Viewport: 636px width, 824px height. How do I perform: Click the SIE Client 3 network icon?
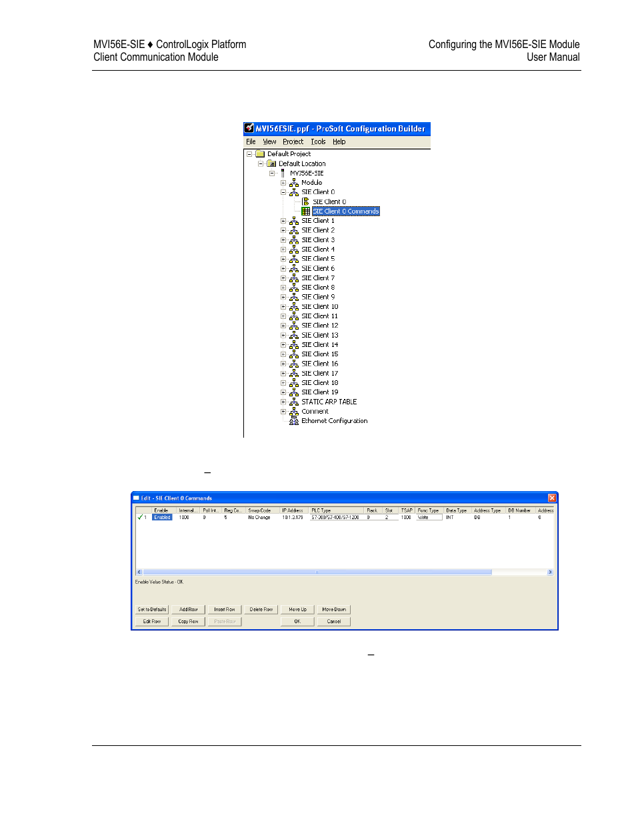(x=294, y=240)
